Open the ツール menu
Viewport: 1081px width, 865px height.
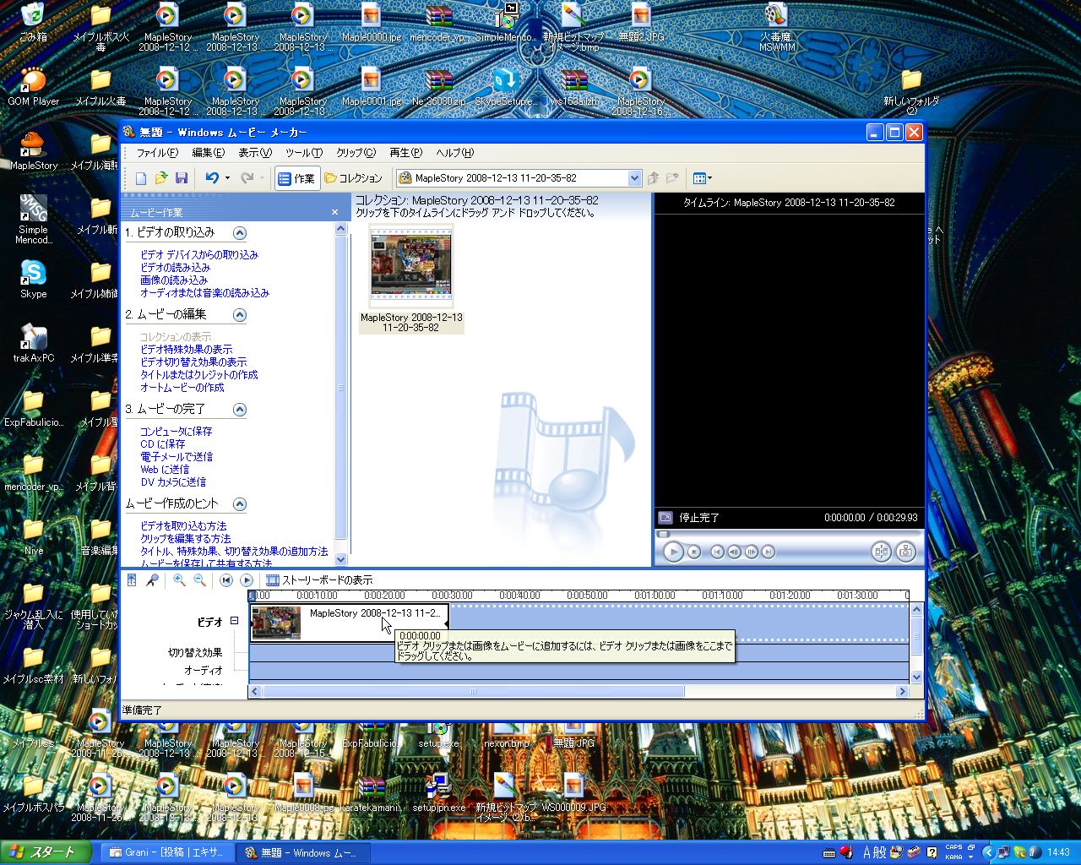tap(304, 153)
